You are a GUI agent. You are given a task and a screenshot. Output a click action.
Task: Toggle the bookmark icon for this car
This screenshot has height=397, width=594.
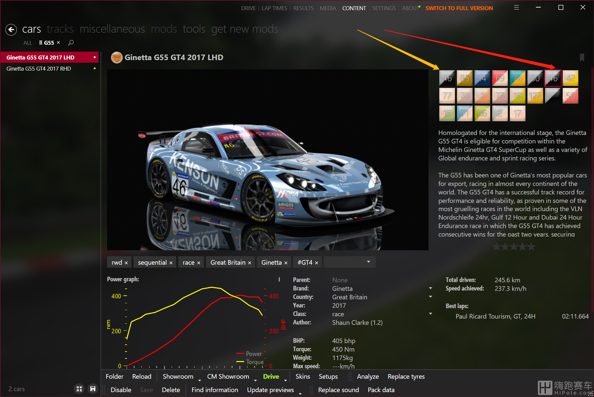pyautogui.click(x=582, y=58)
